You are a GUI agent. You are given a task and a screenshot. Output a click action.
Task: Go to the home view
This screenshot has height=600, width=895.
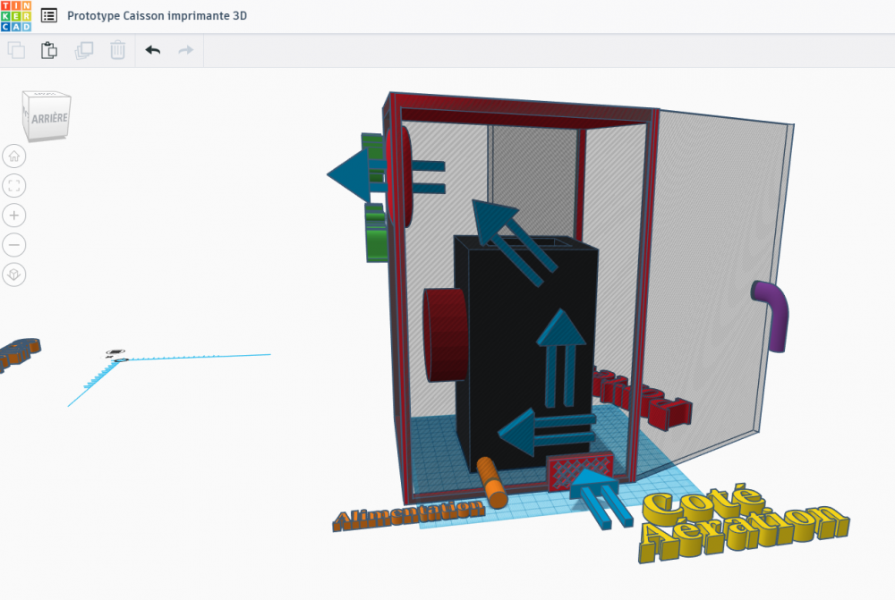(14, 156)
